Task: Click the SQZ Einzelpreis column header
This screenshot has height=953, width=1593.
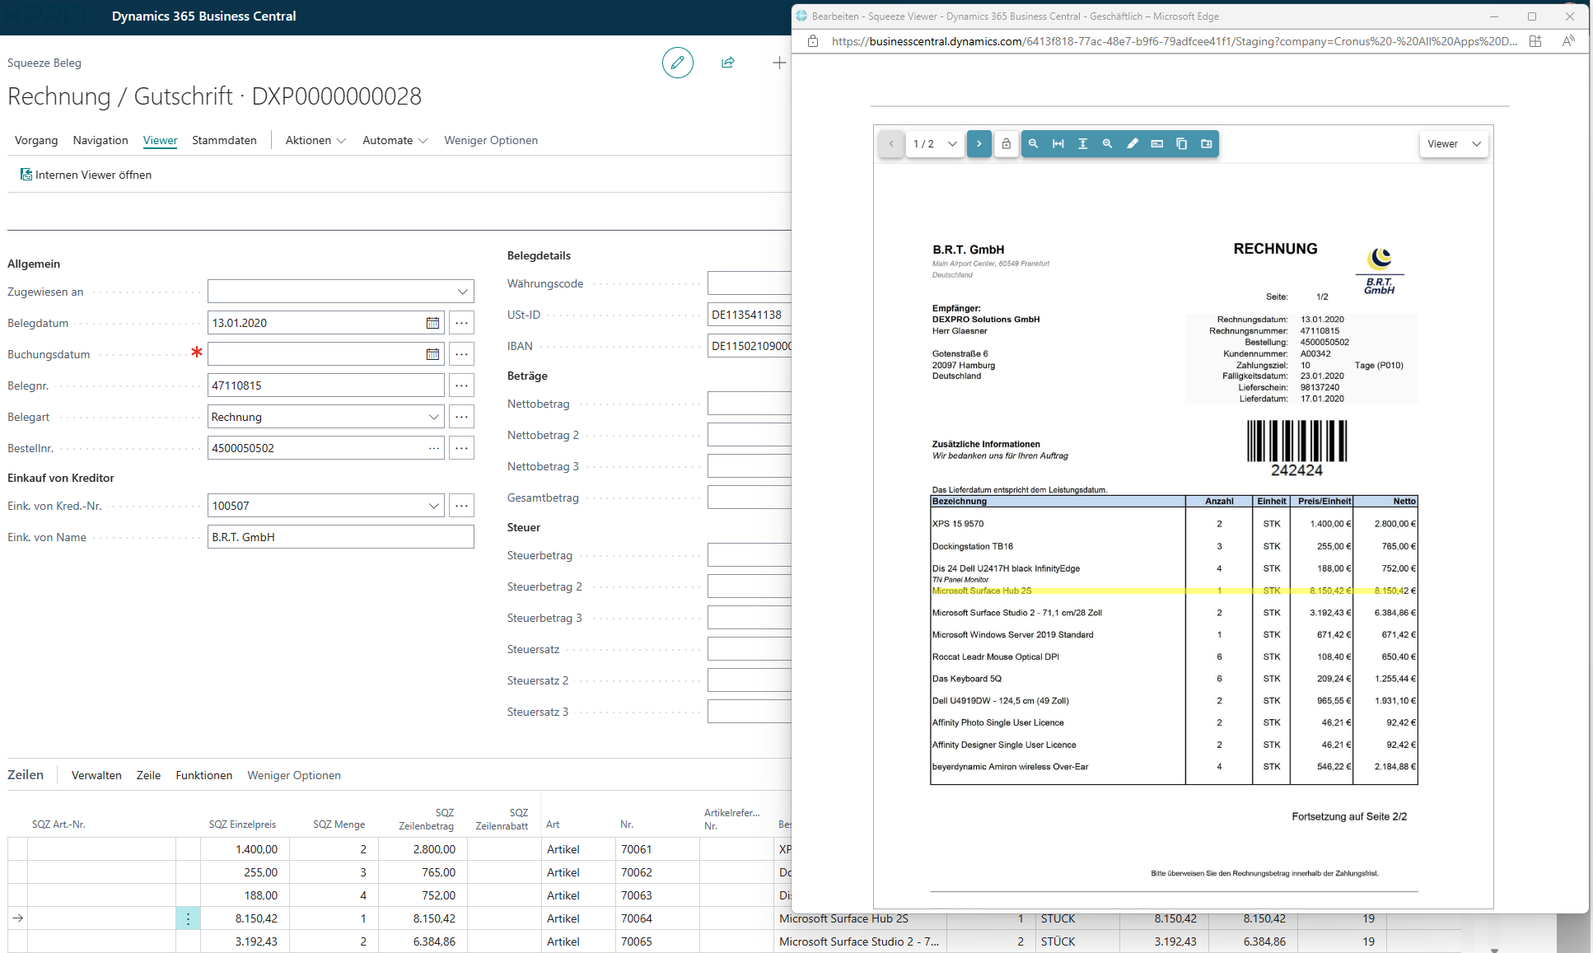Action: pos(242,825)
